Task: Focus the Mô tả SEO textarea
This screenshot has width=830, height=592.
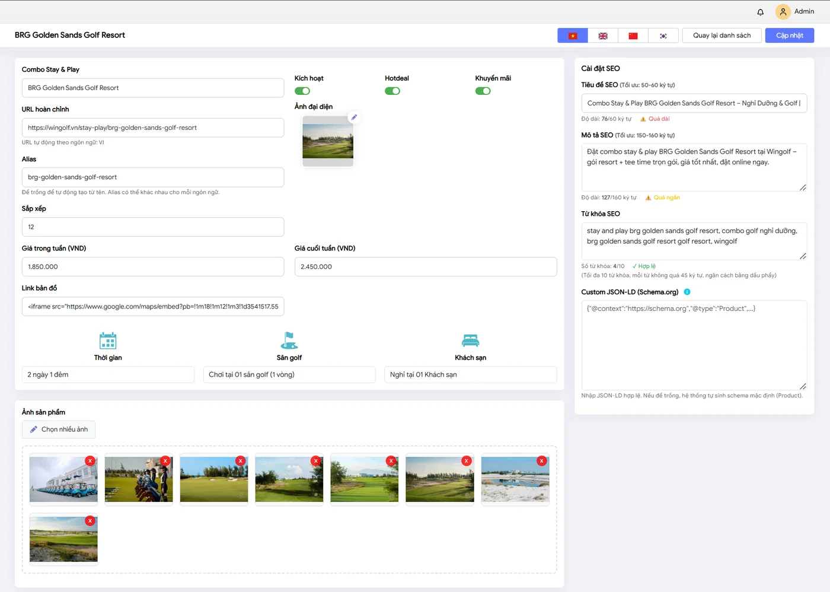Action: click(694, 167)
